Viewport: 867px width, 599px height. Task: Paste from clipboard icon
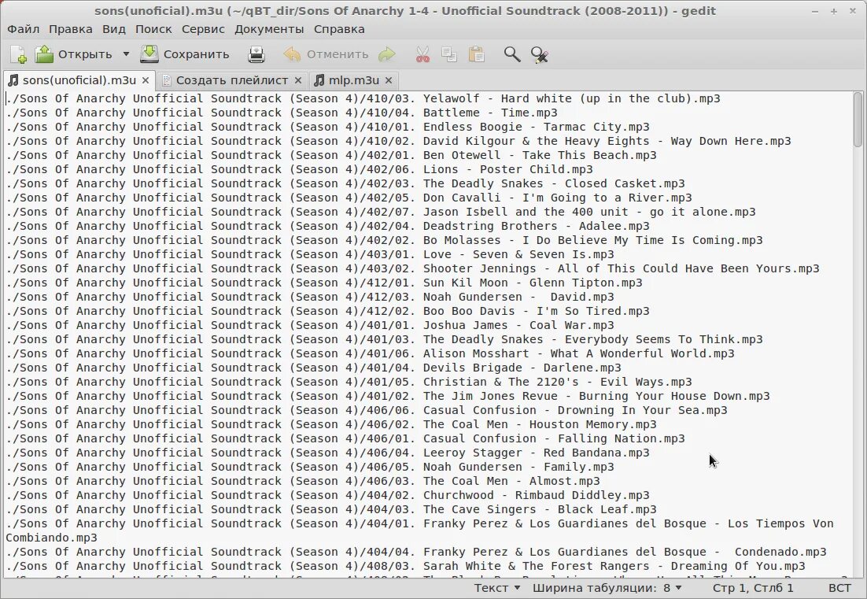tap(476, 54)
